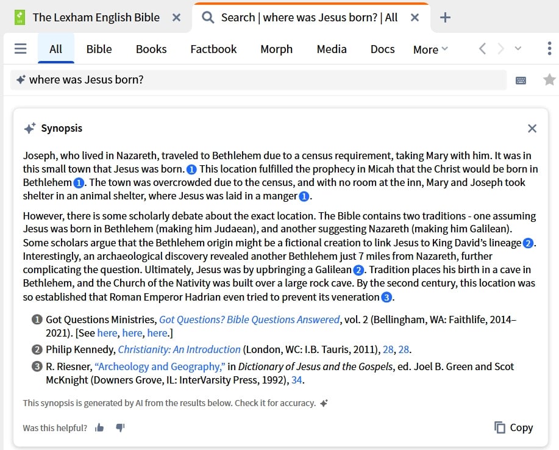Switch to the Morph tab

[x=276, y=49]
